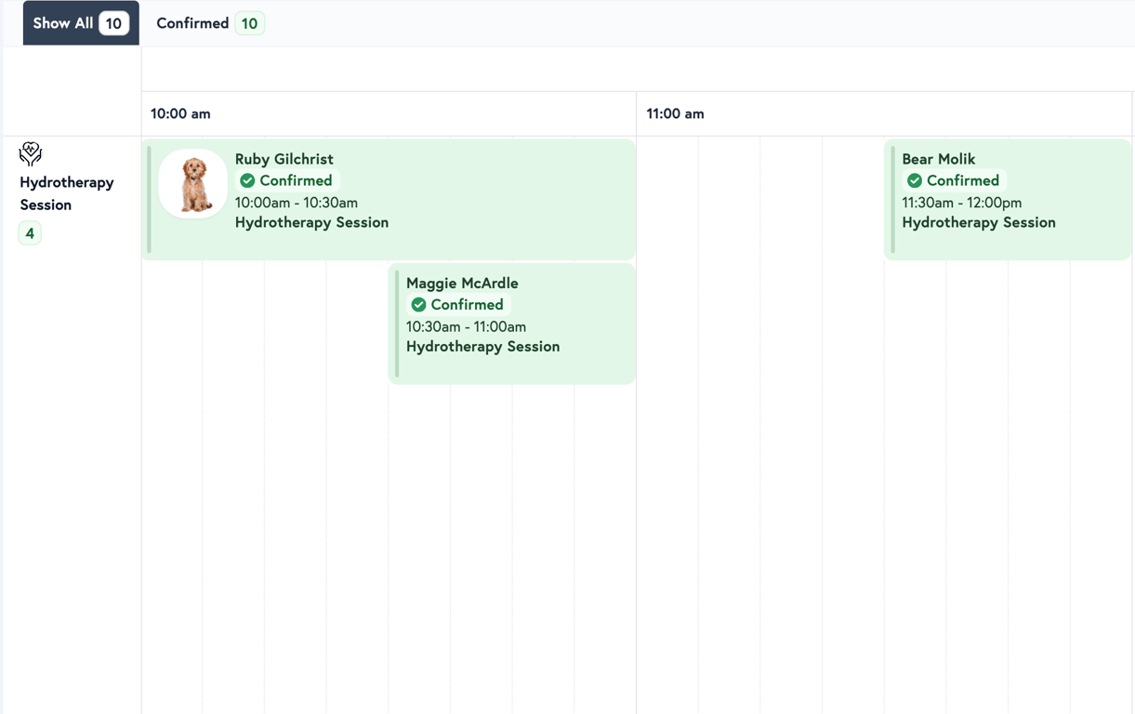1135x714 pixels.
Task: Click Ruby Gilchrist's dog photo avatar
Action: 192,183
